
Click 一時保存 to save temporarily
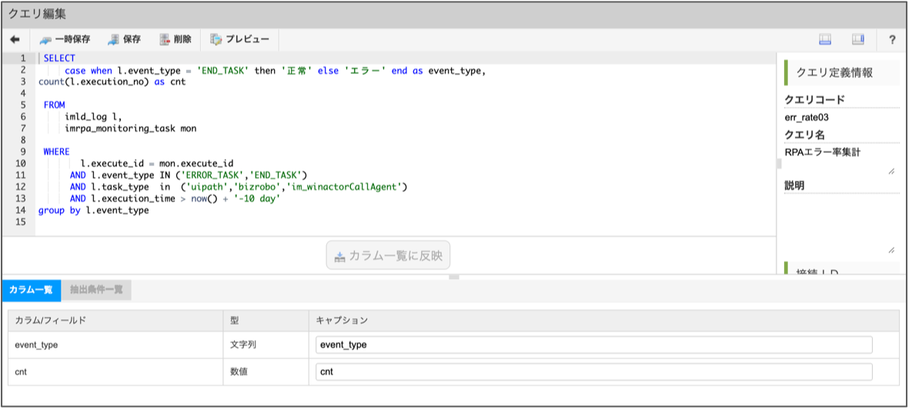point(65,39)
